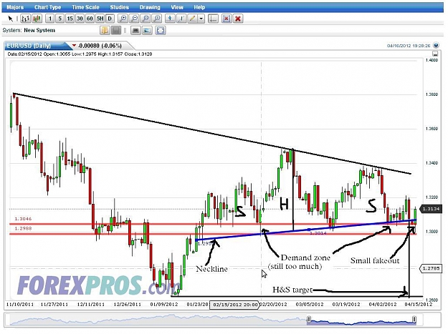Set the 5-minute timeframe

(x=59, y=19)
